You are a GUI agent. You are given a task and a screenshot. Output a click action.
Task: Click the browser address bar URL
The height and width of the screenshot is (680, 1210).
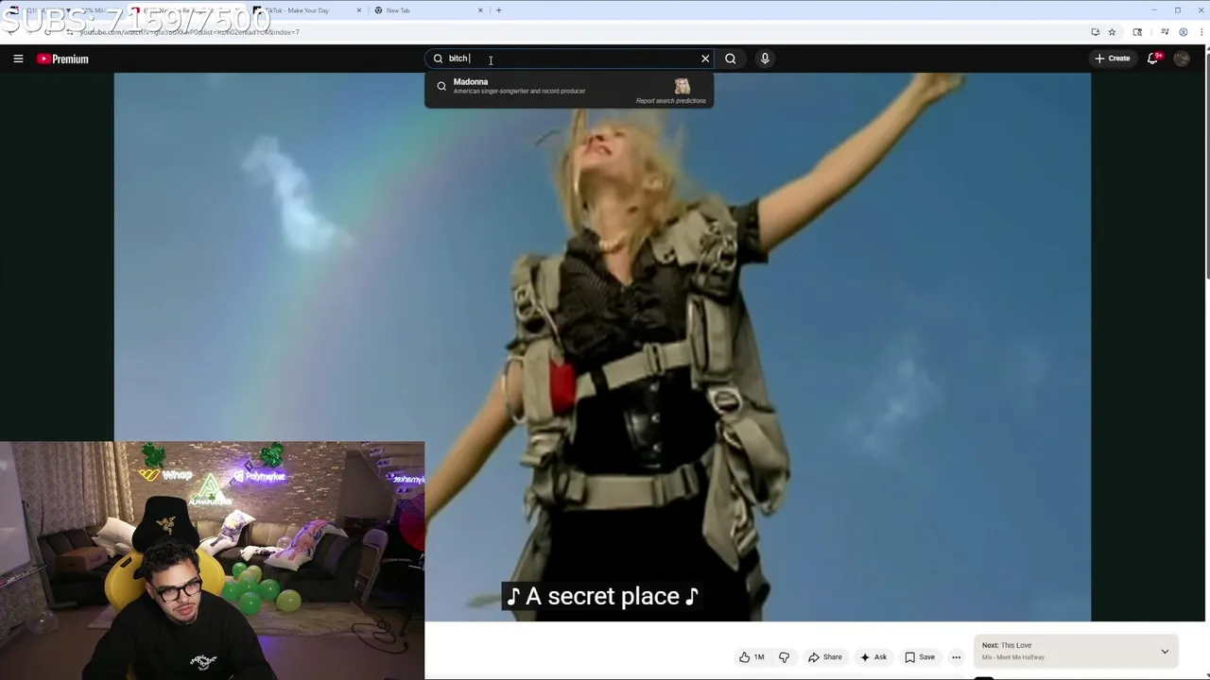click(x=189, y=32)
